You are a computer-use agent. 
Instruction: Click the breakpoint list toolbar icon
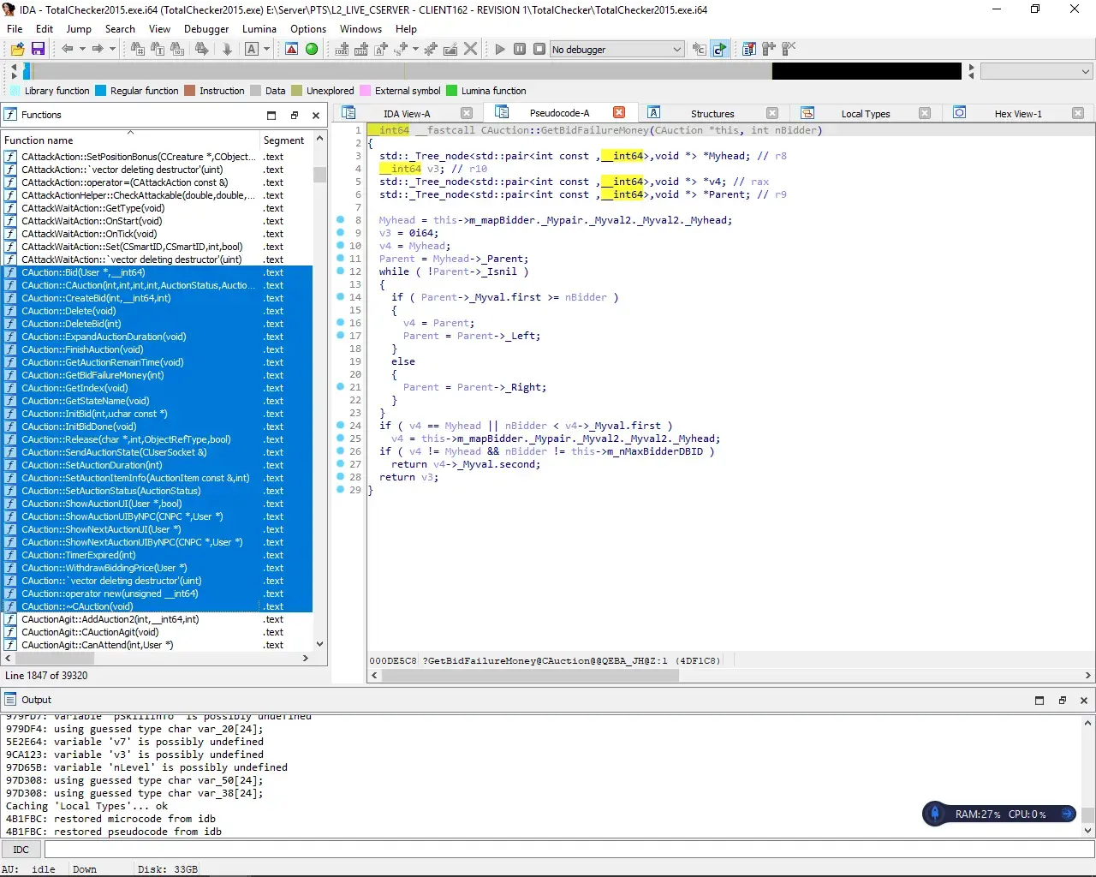pos(749,49)
